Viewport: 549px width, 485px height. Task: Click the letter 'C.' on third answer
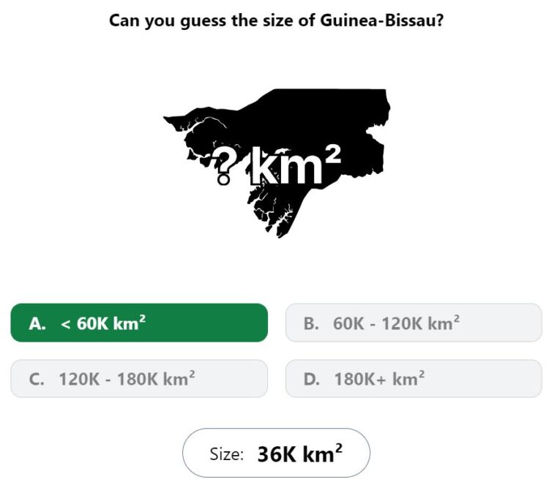tap(37, 380)
